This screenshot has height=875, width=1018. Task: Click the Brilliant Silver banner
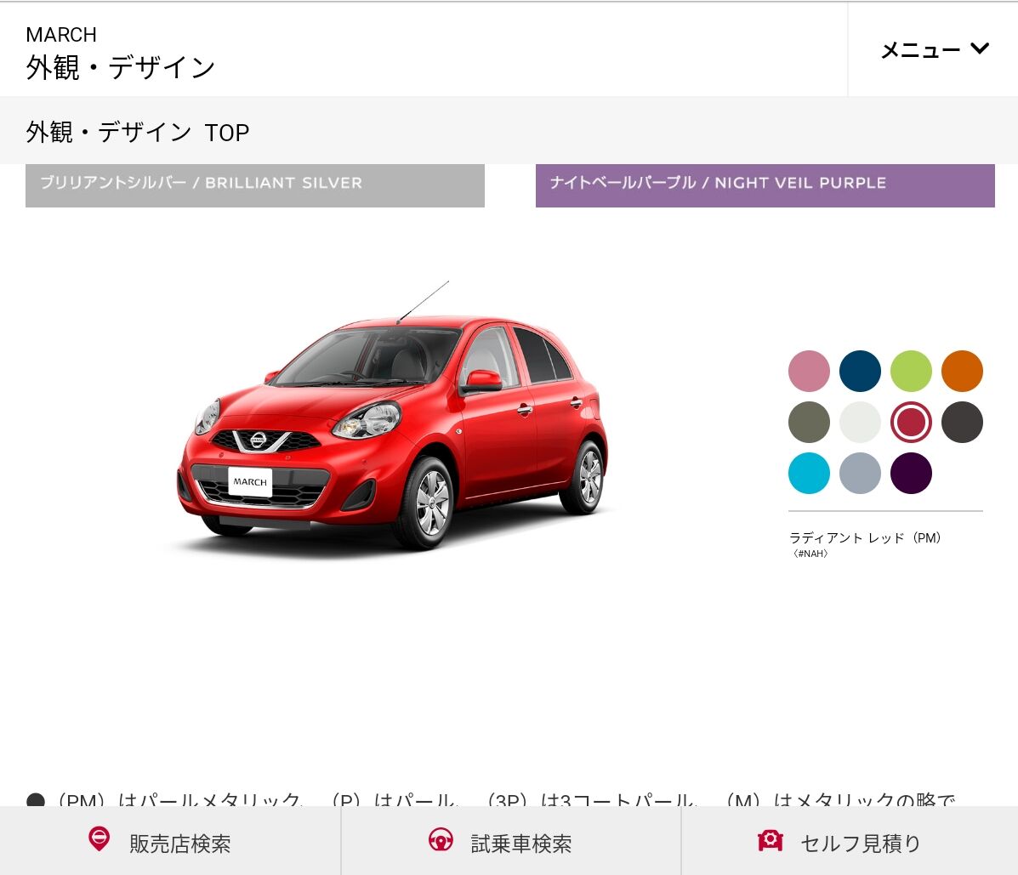[255, 185]
